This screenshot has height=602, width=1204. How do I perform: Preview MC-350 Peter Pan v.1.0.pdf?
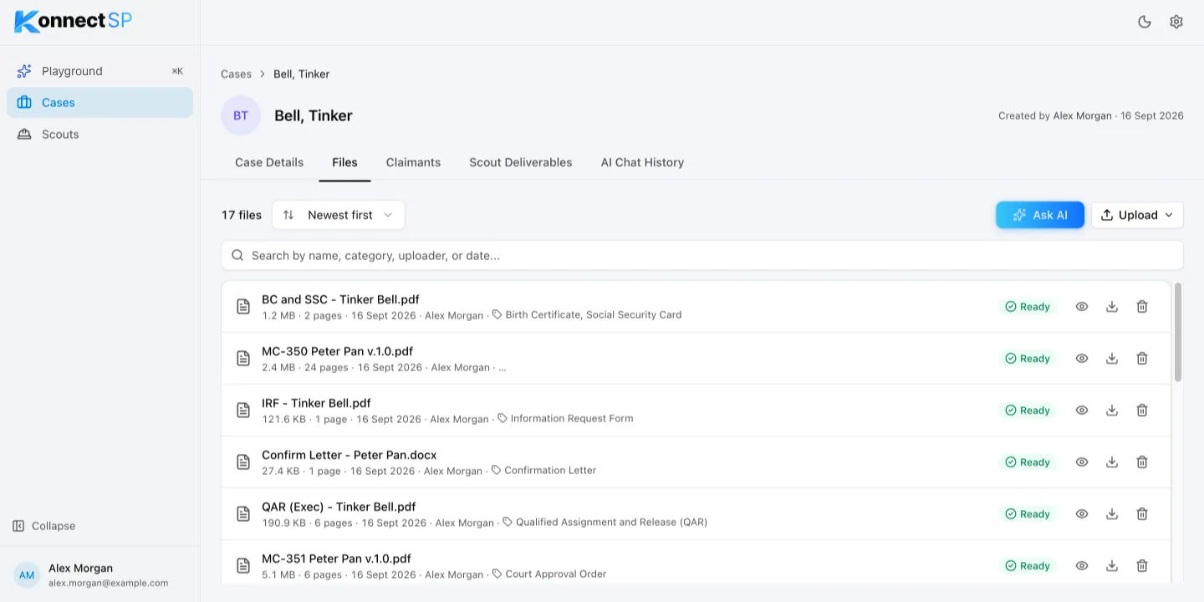point(1082,359)
